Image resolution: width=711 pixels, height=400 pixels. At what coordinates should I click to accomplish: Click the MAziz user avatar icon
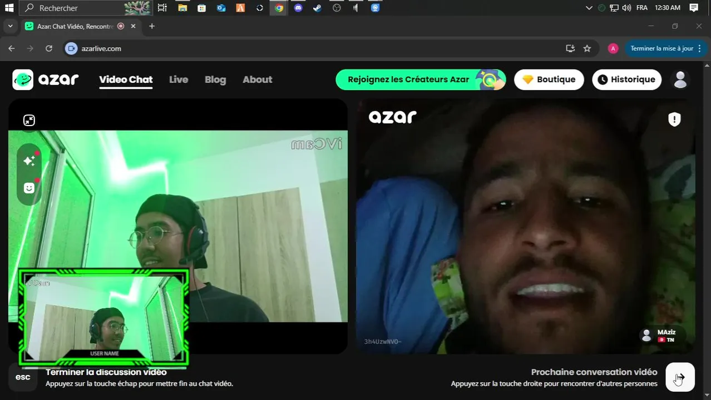646,335
